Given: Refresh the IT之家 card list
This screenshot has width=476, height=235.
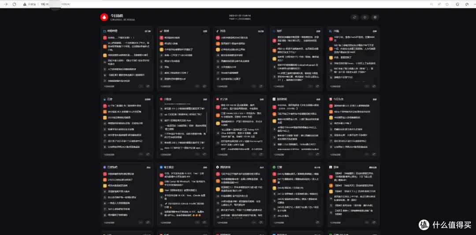Looking at the screenshot, I should point(261,154).
